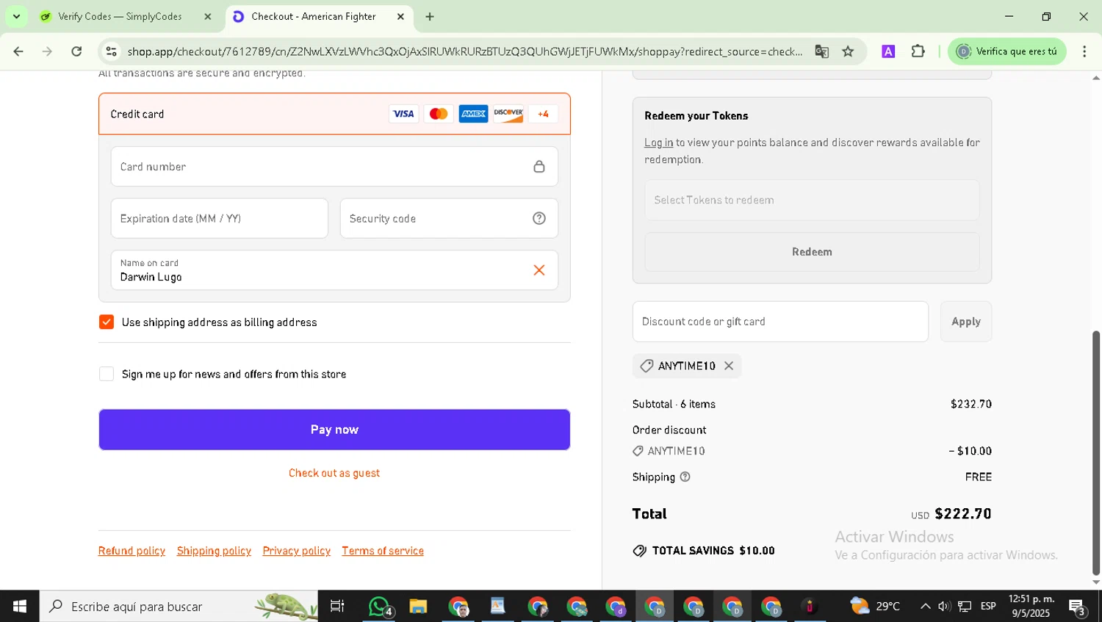Image resolution: width=1102 pixels, height=622 pixels.
Task: Click Check out as guest link
Action: tap(334, 473)
